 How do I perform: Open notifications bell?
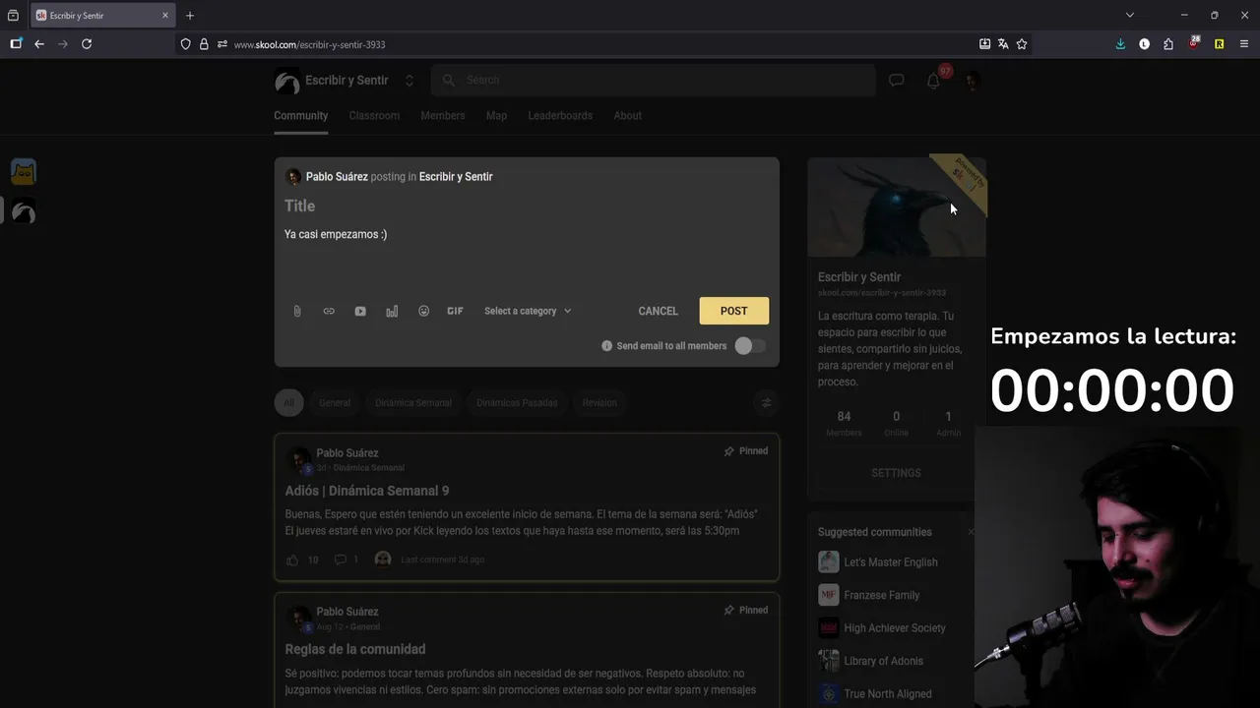(933, 81)
